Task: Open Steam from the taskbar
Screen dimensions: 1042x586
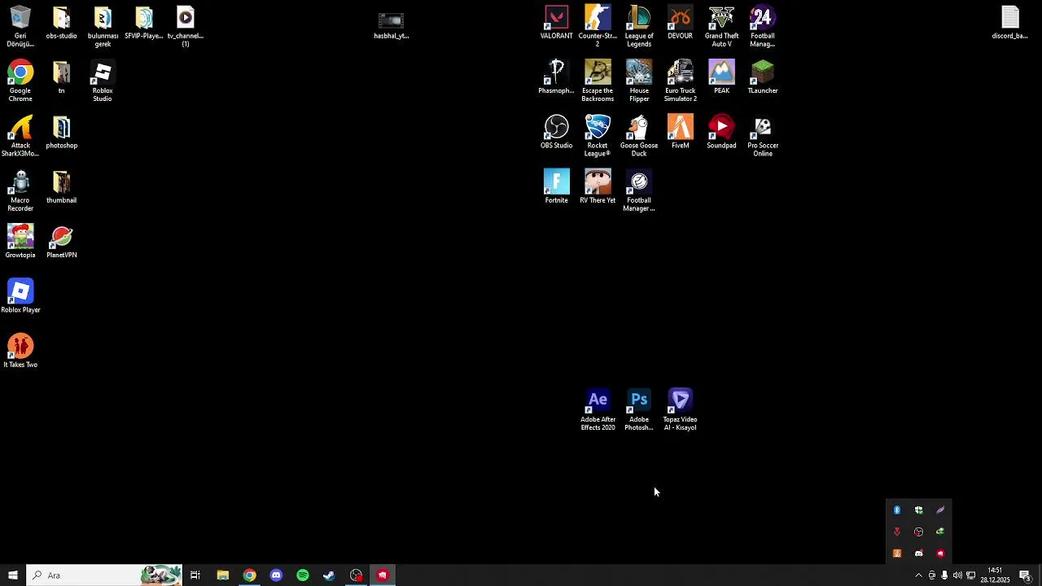Action: 329,575
